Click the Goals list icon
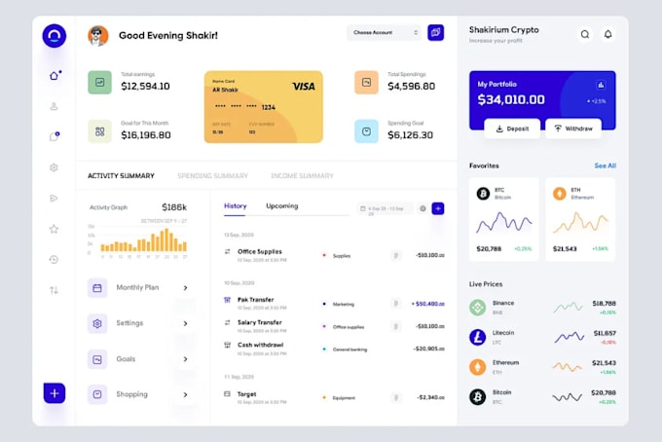This screenshot has width=662, height=442. pyautogui.click(x=97, y=359)
